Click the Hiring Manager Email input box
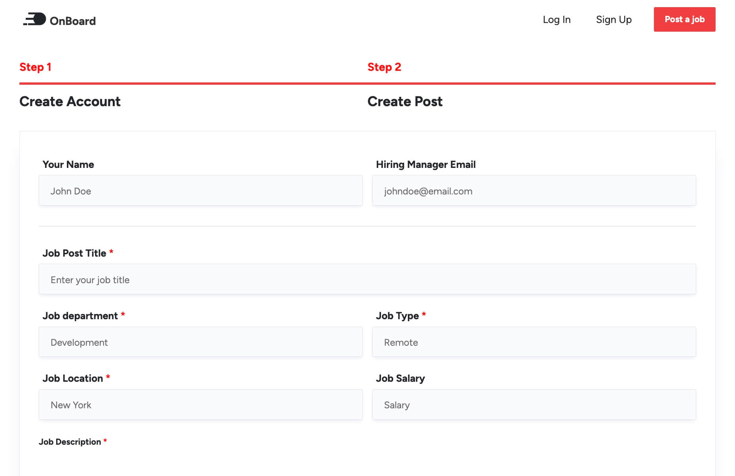735x476 pixels. [x=534, y=190]
